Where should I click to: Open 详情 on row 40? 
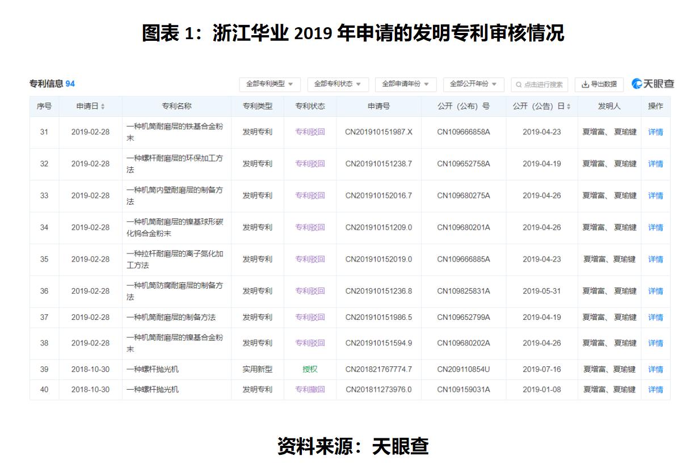(x=656, y=390)
